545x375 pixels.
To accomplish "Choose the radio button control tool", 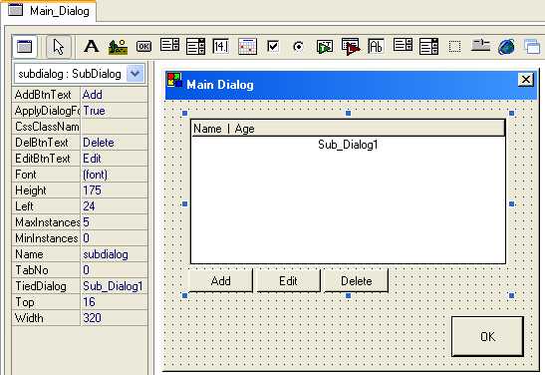I will point(298,46).
